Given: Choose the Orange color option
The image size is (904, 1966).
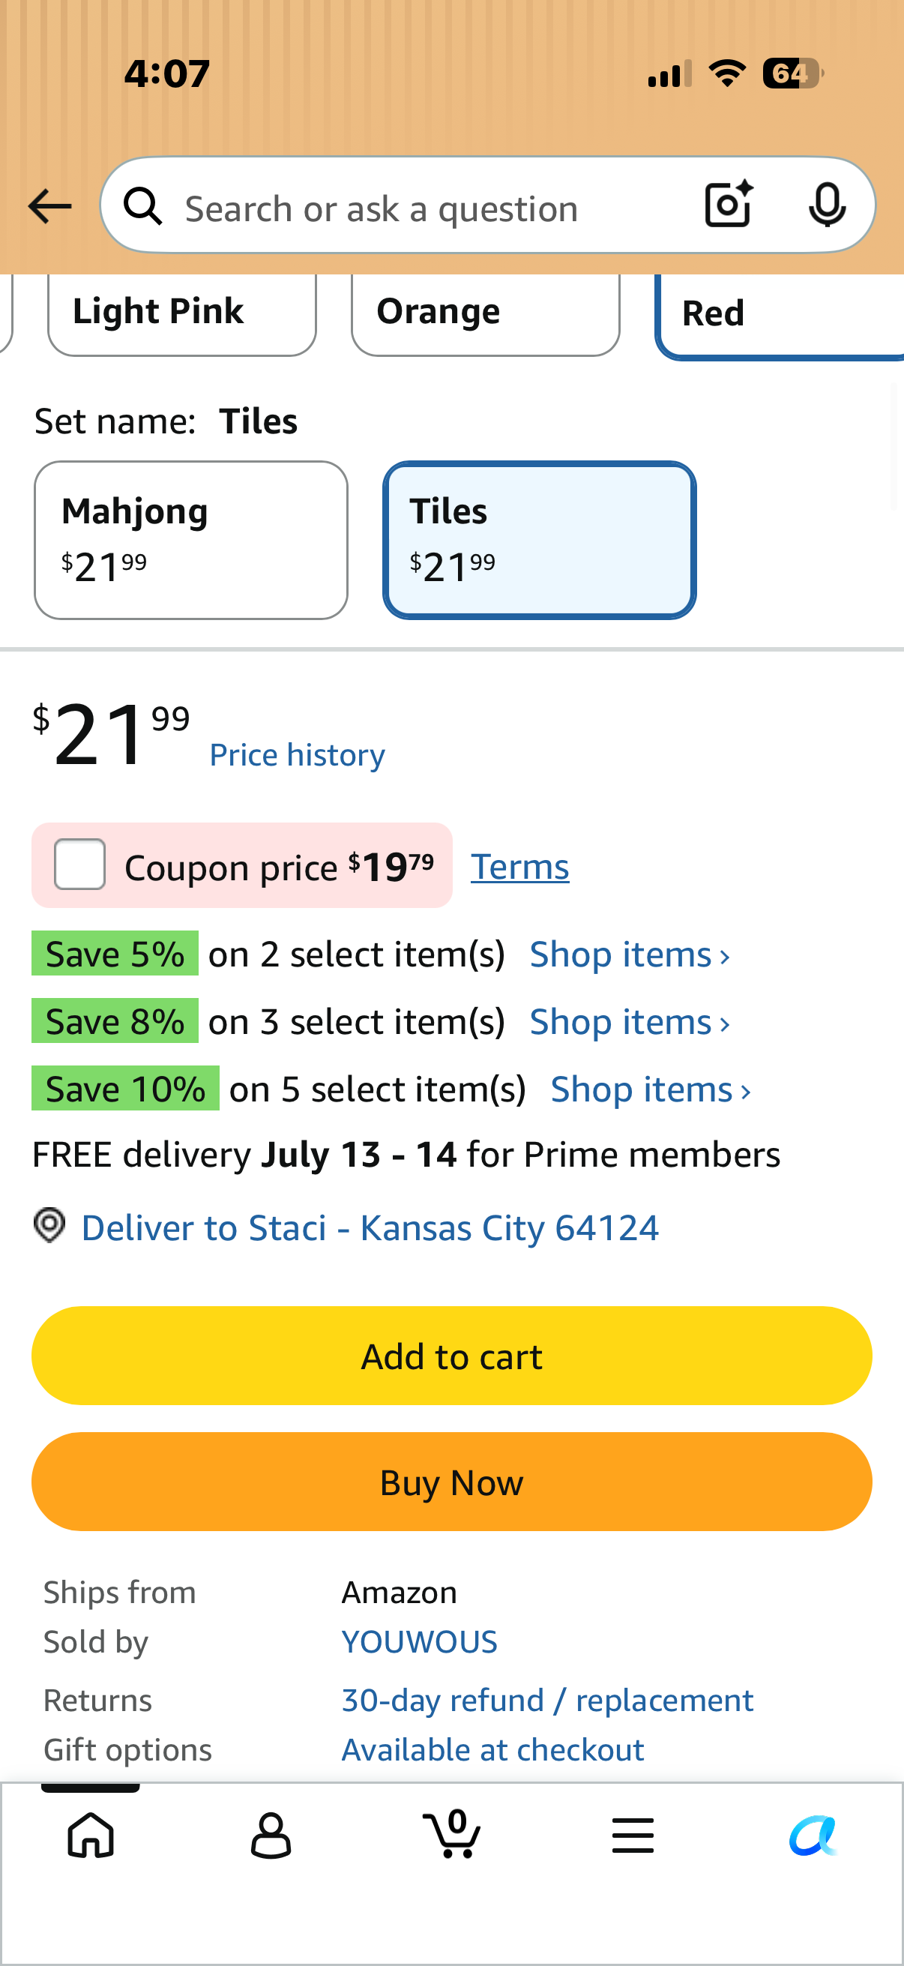Looking at the screenshot, I should coord(485,313).
